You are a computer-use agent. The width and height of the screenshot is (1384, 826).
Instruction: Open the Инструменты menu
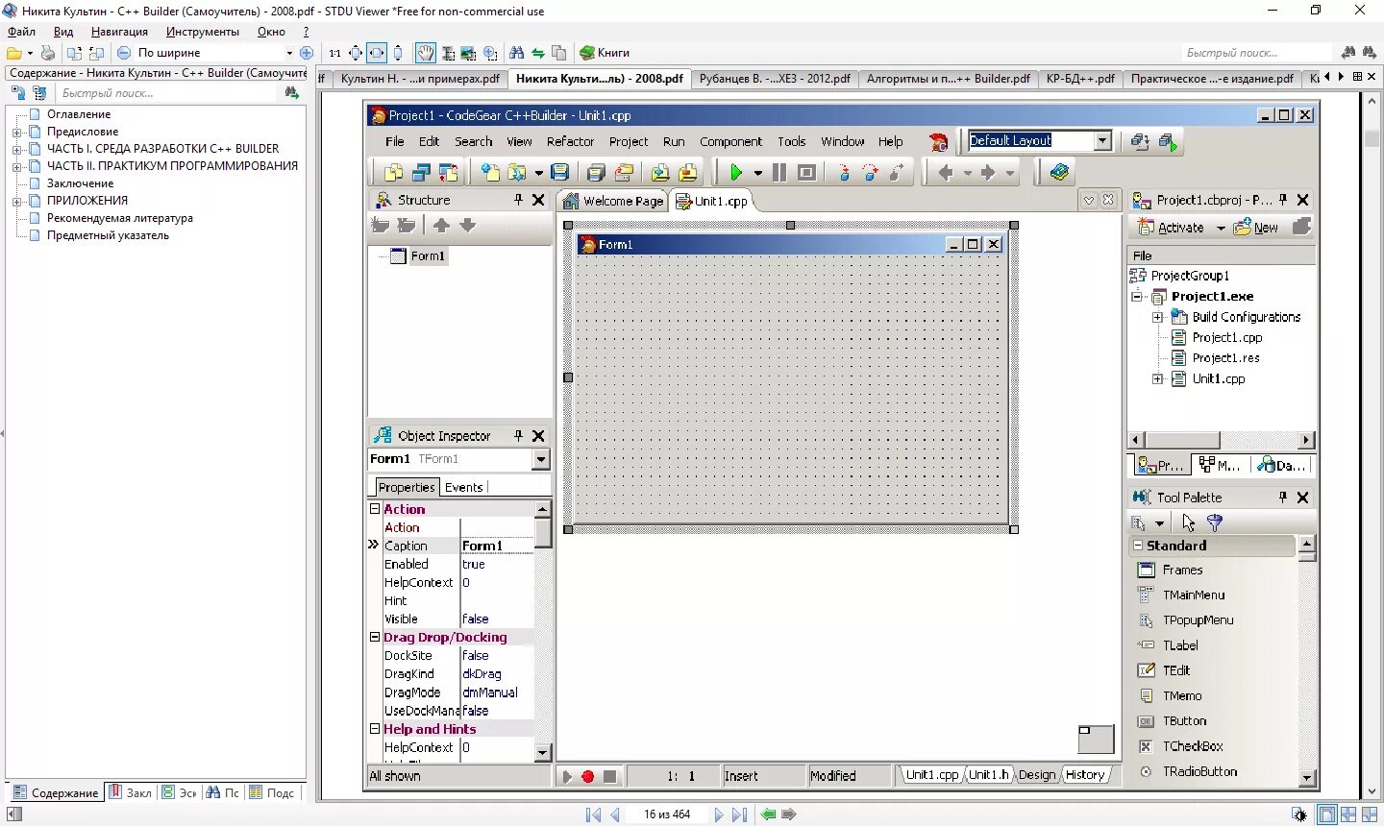(202, 32)
